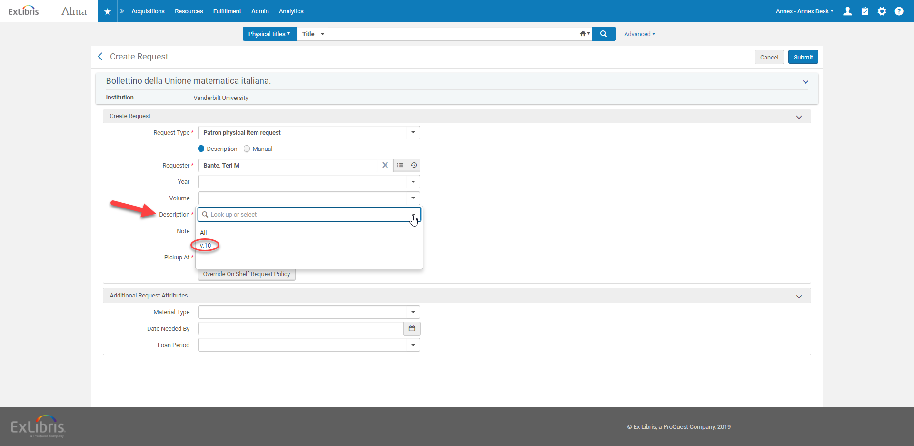Open the Acquisitions menu
The height and width of the screenshot is (446, 914).
click(148, 11)
